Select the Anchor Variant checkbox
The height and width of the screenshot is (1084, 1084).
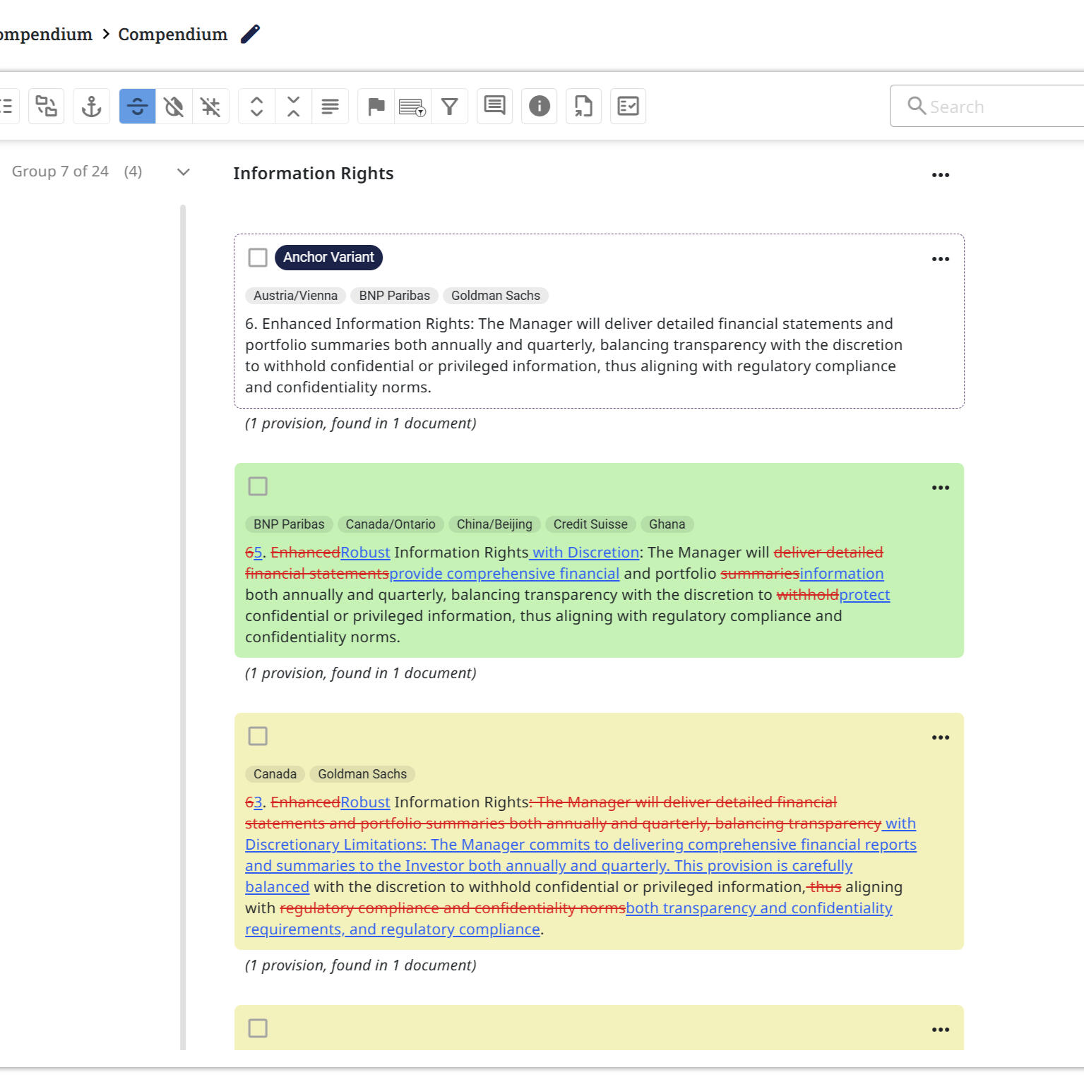258,258
